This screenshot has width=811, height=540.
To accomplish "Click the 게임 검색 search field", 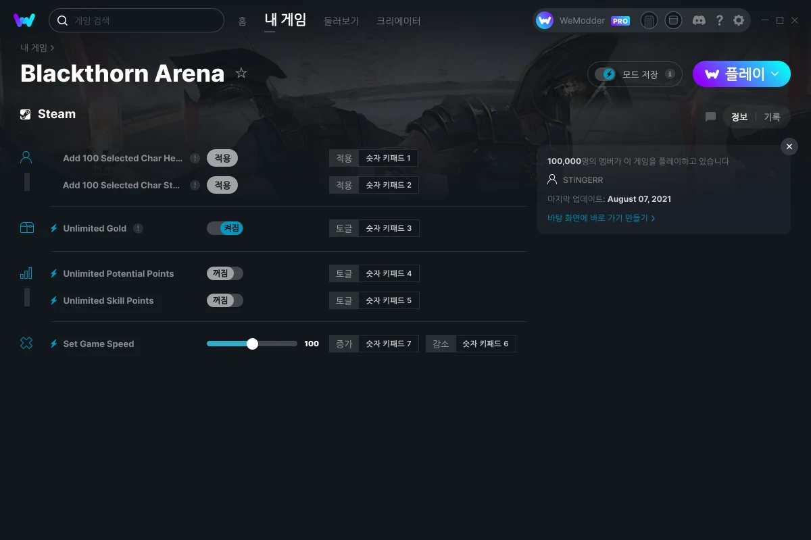I will click(x=136, y=20).
